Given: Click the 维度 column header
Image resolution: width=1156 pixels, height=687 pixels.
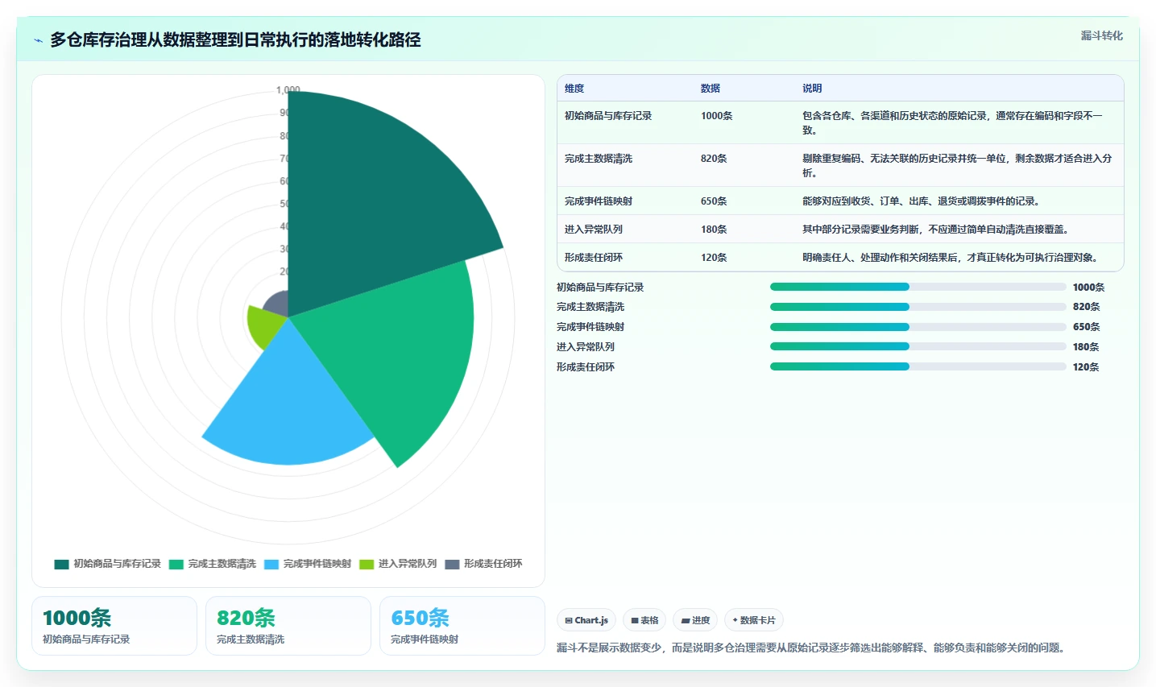Looking at the screenshot, I should (x=574, y=89).
